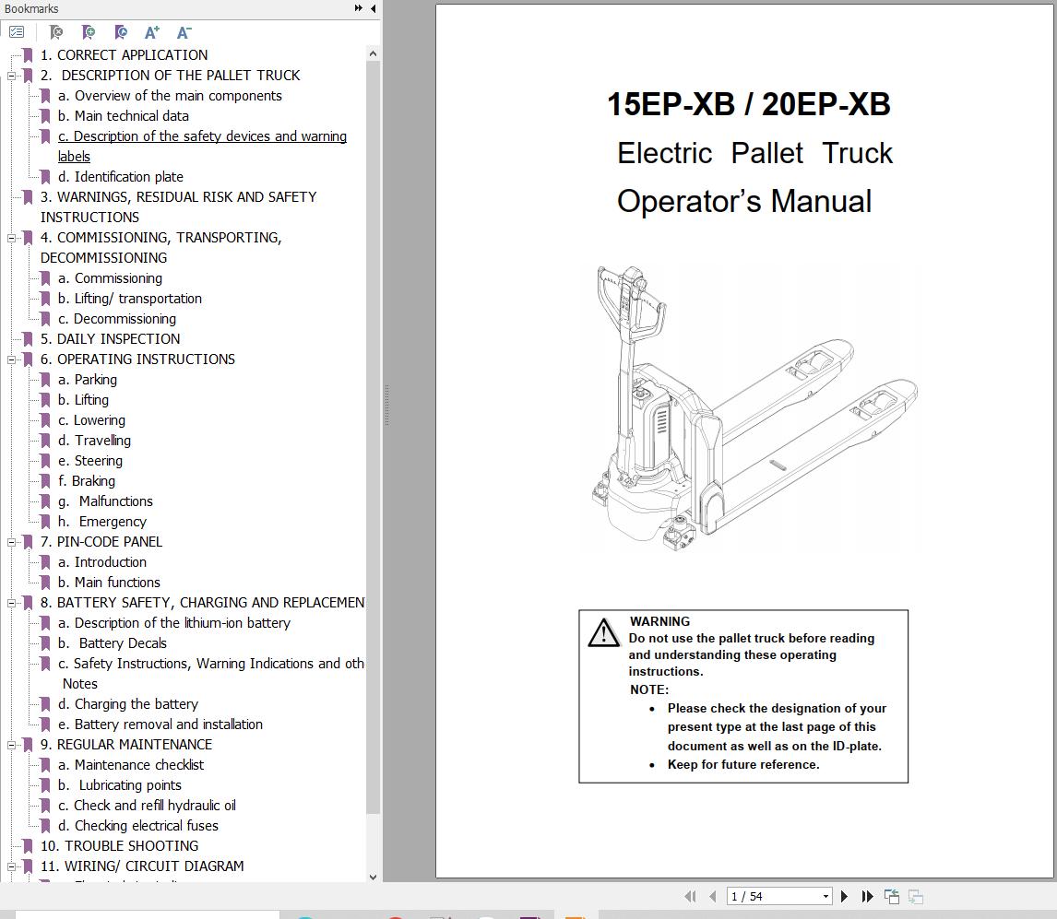Click the panel splitter grip handle
The width and height of the screenshot is (1057, 919).
pos(387,405)
